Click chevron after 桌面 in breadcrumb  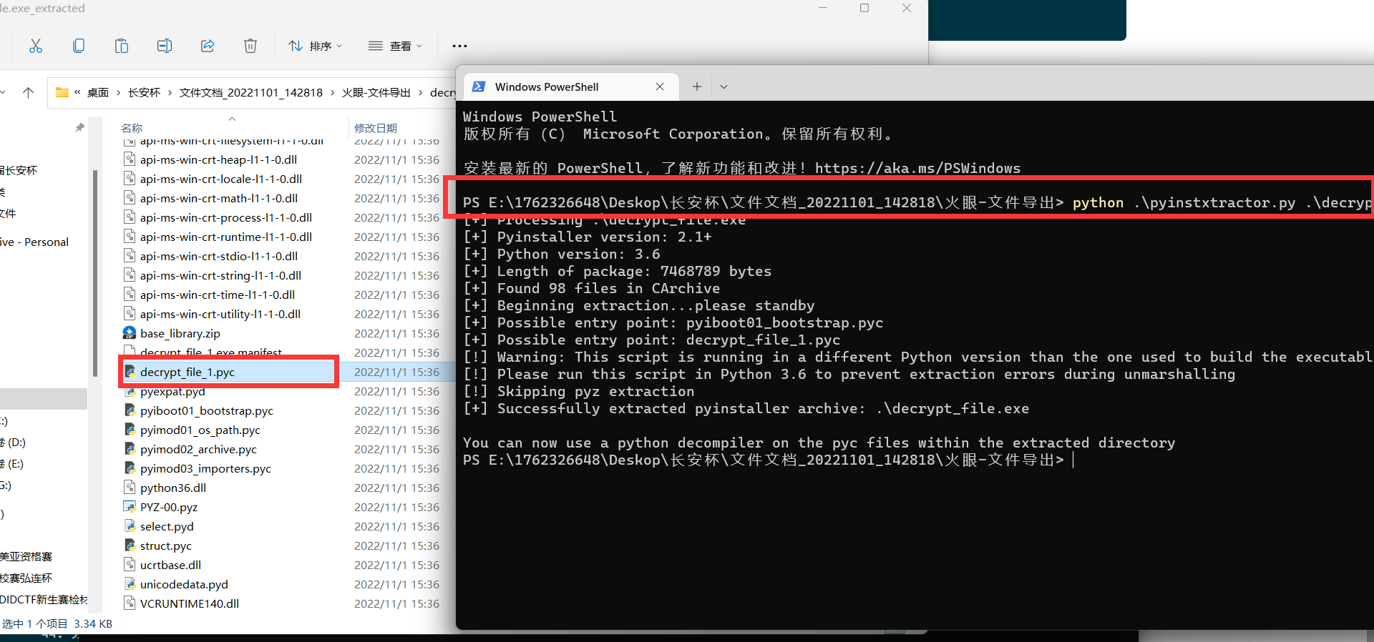tap(119, 92)
